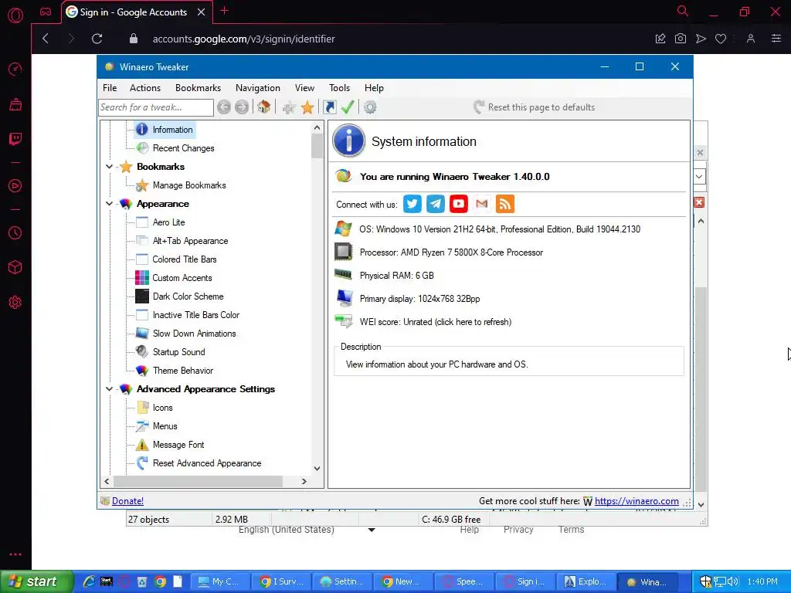The height and width of the screenshot is (593, 791).
Task: Click in the Search for a tweak field
Action: [156, 107]
